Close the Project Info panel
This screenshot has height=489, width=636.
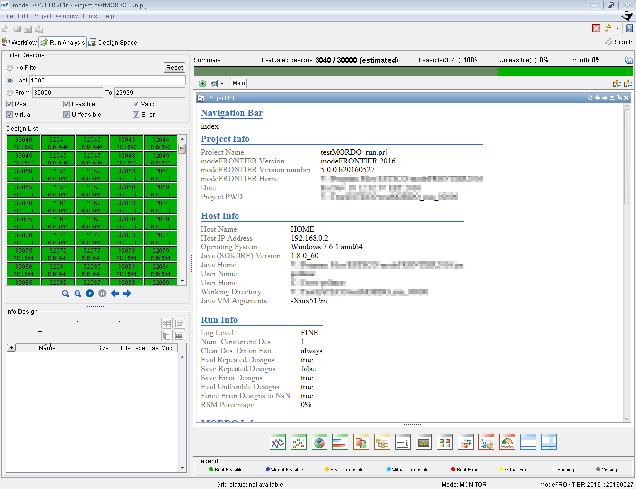626,98
